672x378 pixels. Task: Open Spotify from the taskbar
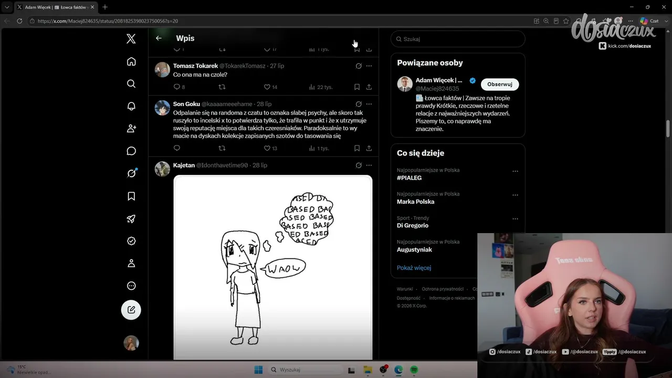414,370
